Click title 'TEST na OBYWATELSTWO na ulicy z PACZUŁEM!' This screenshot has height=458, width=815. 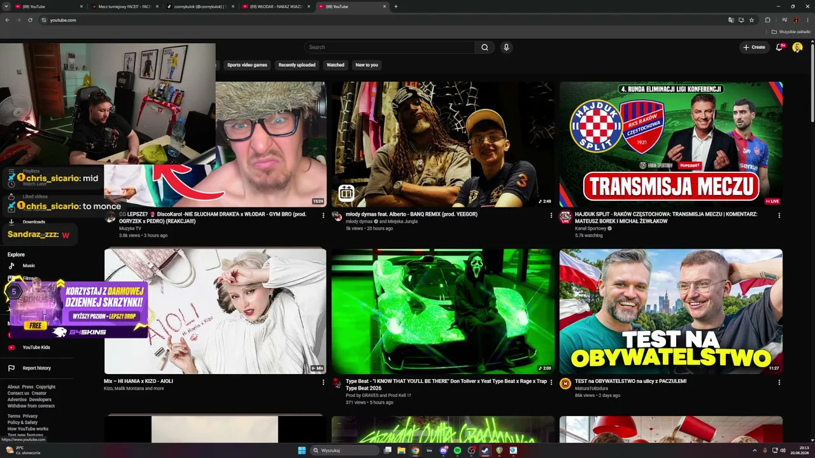(630, 381)
